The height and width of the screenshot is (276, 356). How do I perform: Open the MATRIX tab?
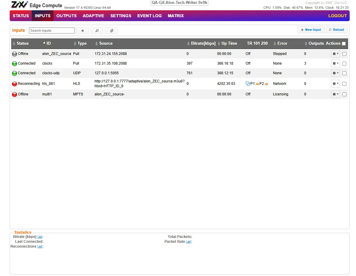tap(176, 16)
